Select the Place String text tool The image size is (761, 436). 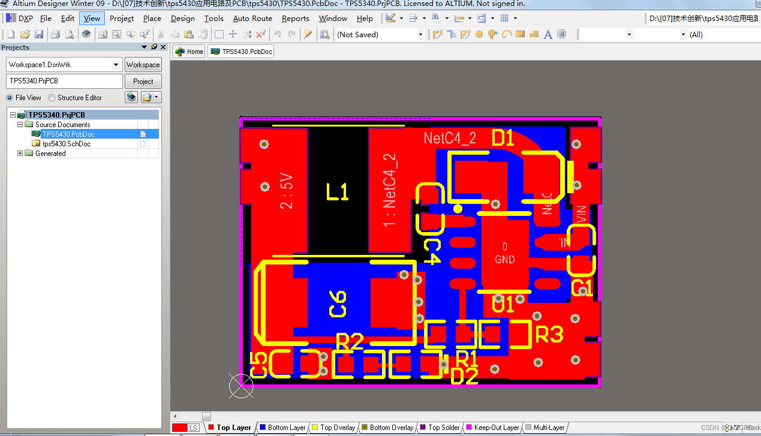point(548,34)
